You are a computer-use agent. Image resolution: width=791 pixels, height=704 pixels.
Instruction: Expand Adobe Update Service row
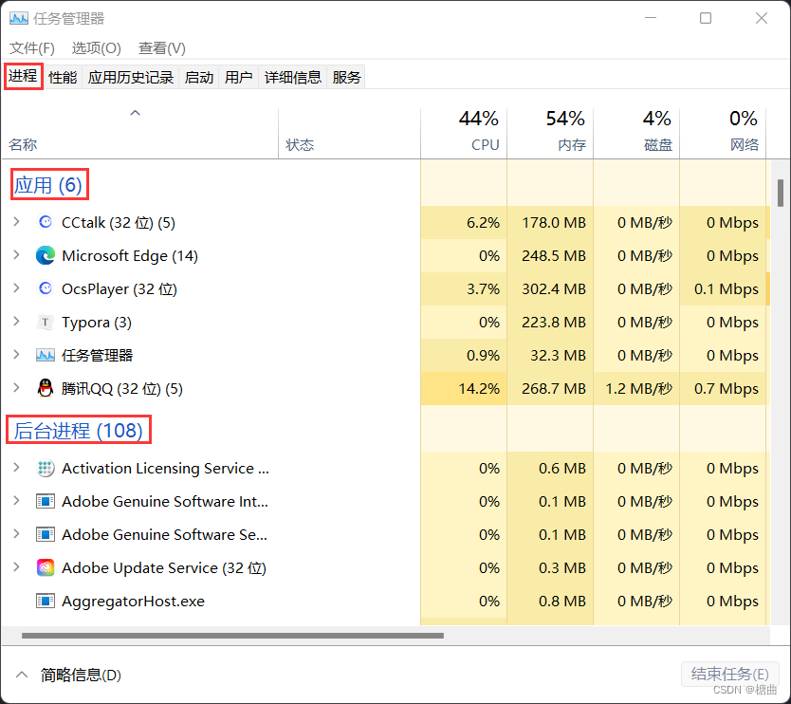click(17, 567)
